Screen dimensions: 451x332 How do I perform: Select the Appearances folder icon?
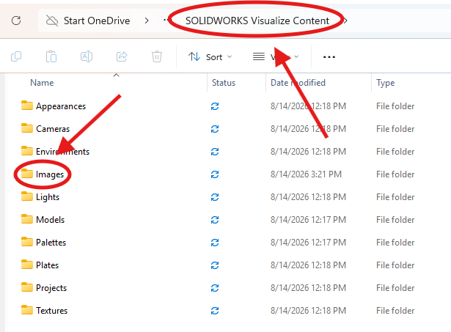tap(27, 106)
